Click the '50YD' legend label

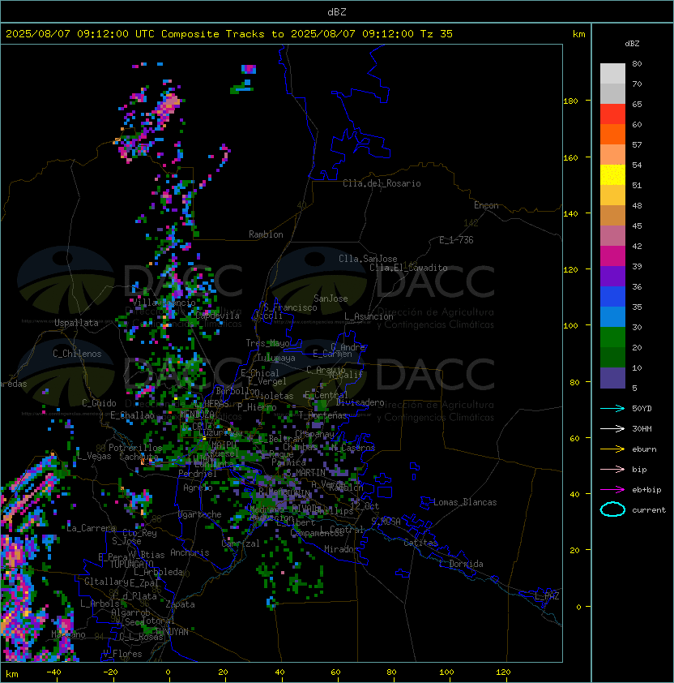tap(642, 409)
